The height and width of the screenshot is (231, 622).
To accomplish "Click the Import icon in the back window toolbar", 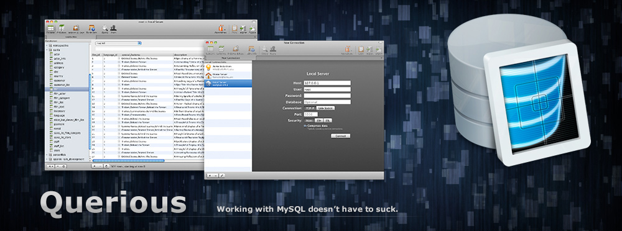I will (243, 29).
